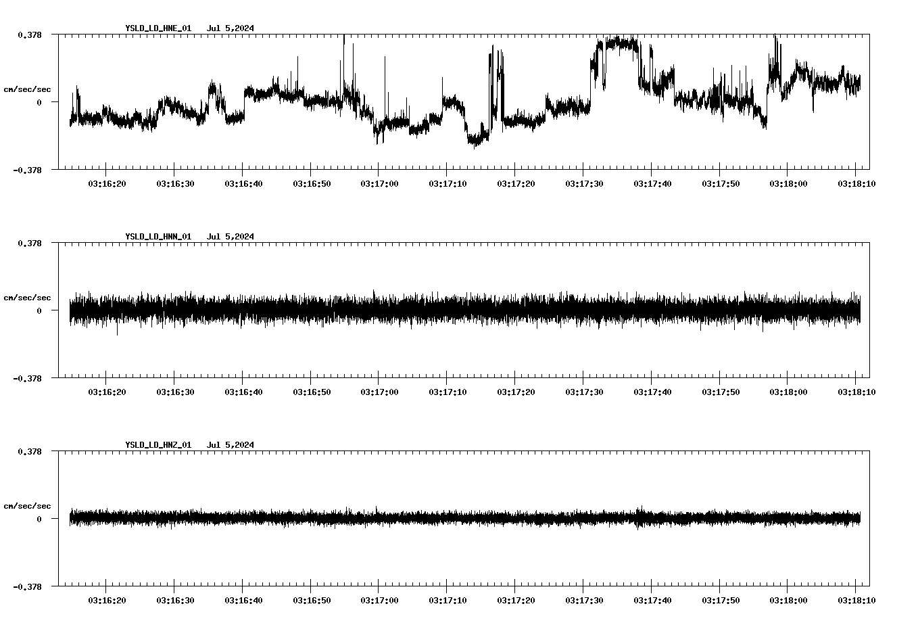Click the Jul 5,2024 date on the top trace

pyautogui.click(x=232, y=29)
